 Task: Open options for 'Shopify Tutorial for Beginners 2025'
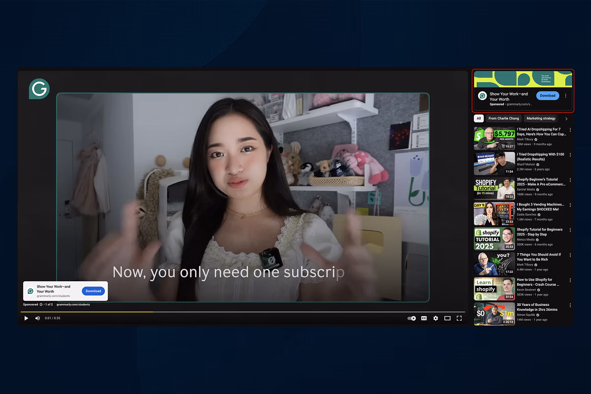pos(570,230)
